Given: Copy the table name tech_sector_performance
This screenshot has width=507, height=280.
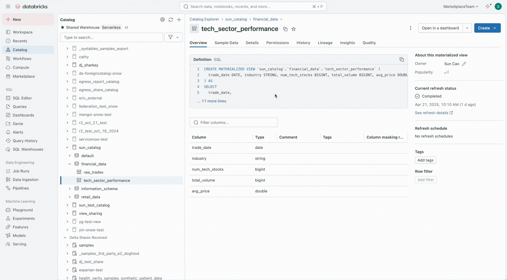Looking at the screenshot, I should pos(285,29).
